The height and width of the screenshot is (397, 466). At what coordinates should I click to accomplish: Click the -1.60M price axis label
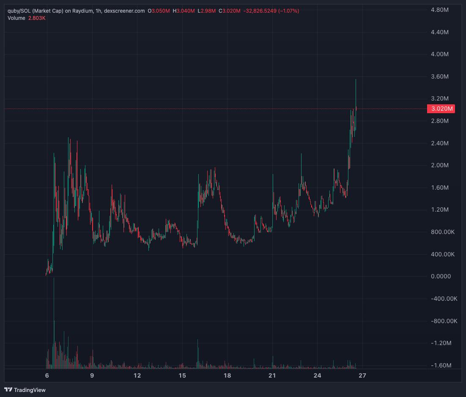[441, 365]
